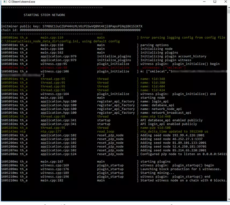Click 'name: database_api' log message
Image resolution: width=230 pixels, height=205 pixels.
click(157, 105)
